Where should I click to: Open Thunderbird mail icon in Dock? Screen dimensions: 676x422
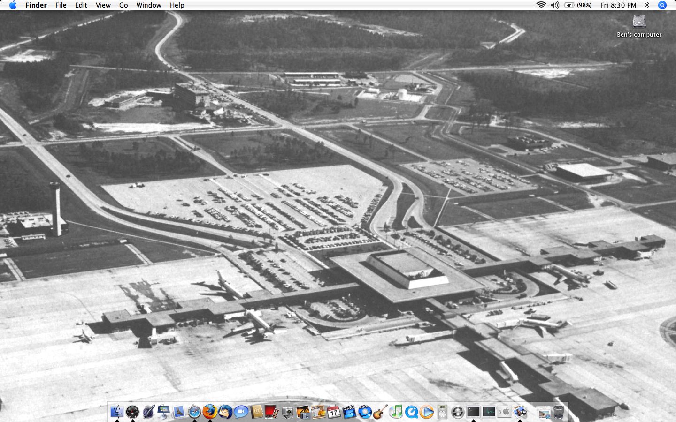click(225, 412)
